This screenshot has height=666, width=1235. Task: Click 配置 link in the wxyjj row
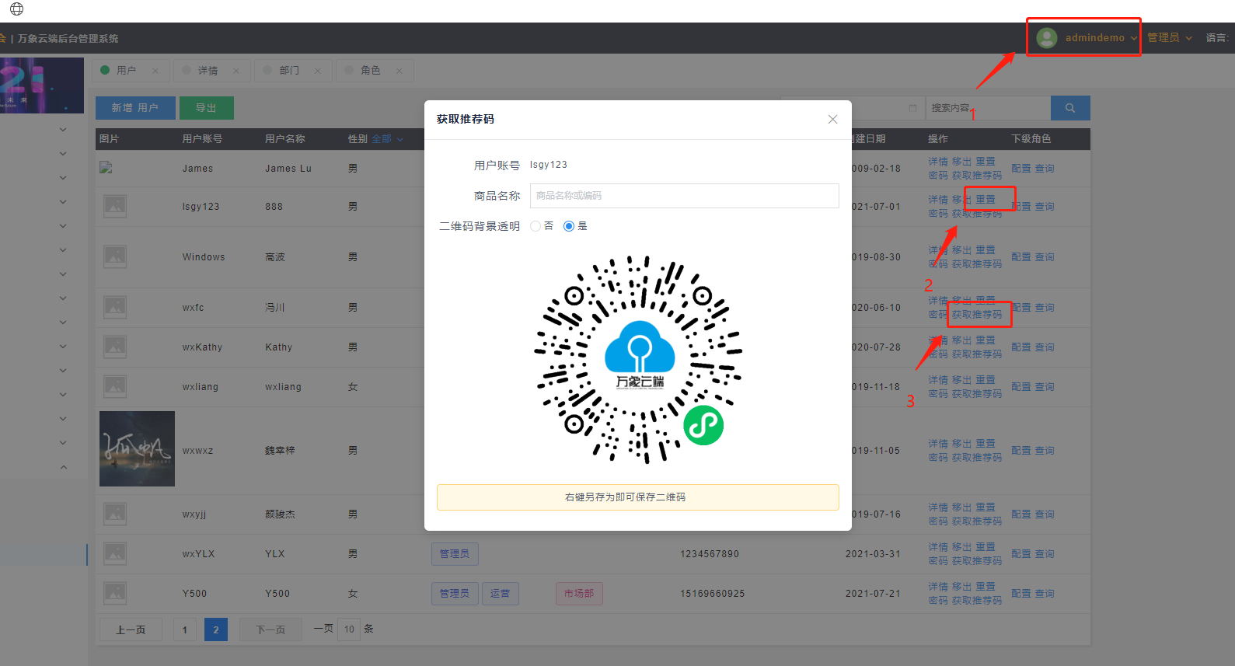1021,514
